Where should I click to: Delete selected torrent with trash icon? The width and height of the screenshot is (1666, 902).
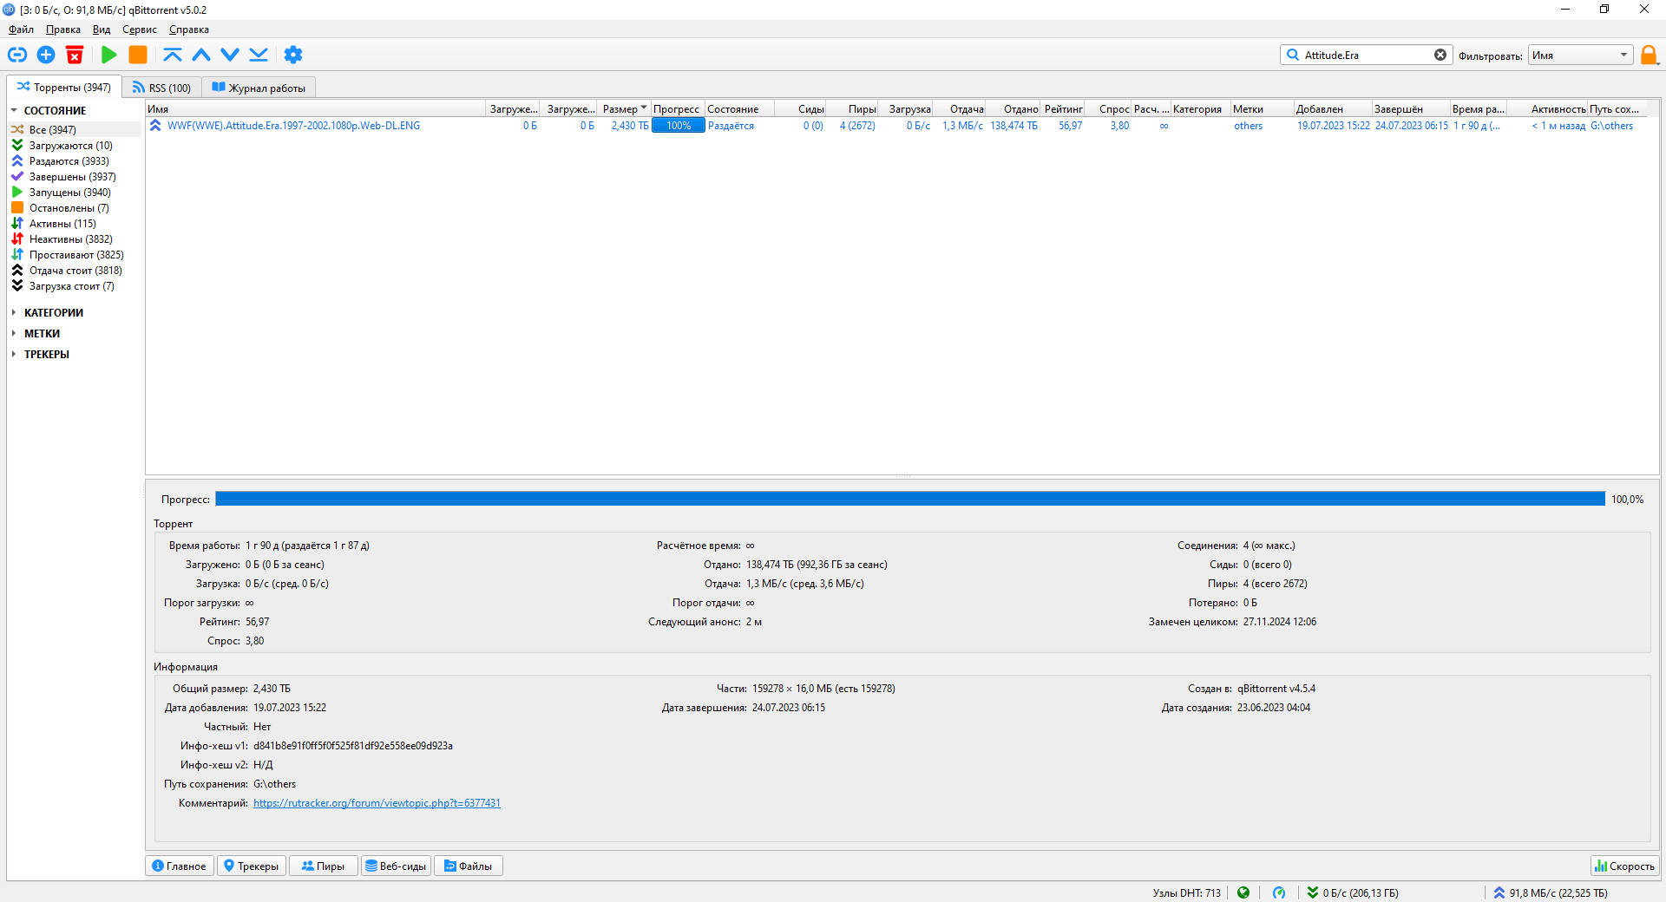click(x=75, y=55)
